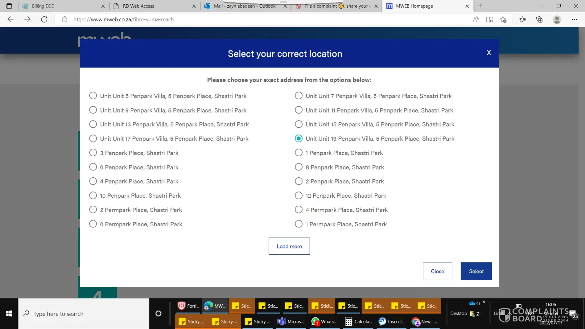Open the browser profile avatar
Screen dimensions: 585x329
click(x=557, y=19)
